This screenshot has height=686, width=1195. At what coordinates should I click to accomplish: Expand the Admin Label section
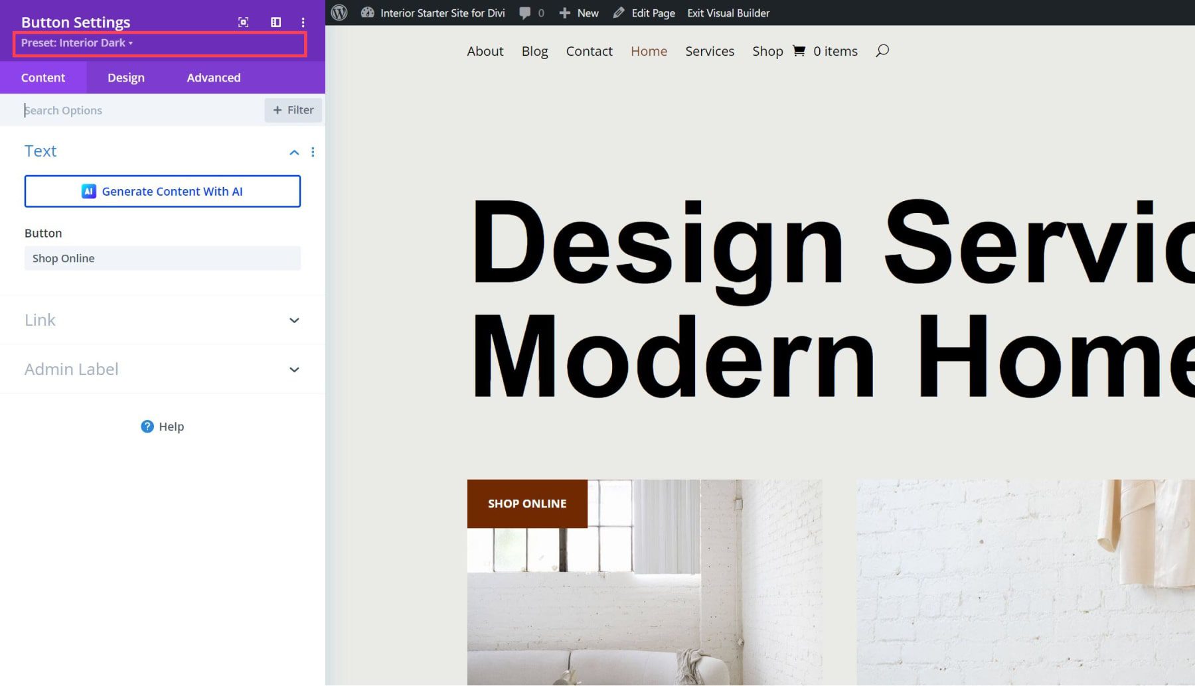click(162, 369)
